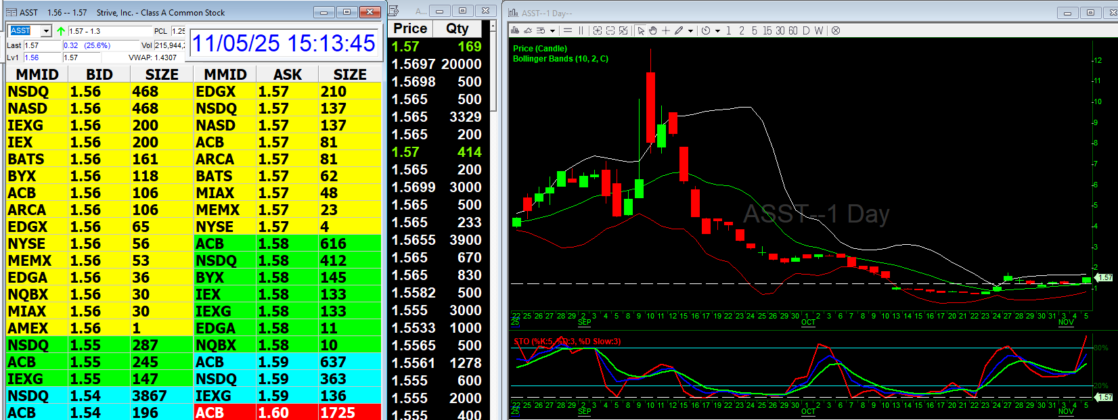Activate the crosshair cursor tool

coord(666,30)
